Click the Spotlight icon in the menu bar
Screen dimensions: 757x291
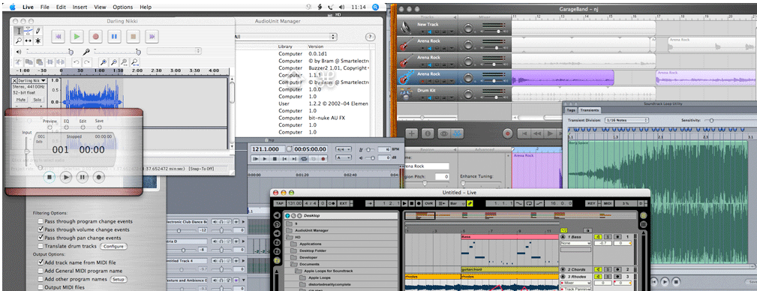pos(375,7)
